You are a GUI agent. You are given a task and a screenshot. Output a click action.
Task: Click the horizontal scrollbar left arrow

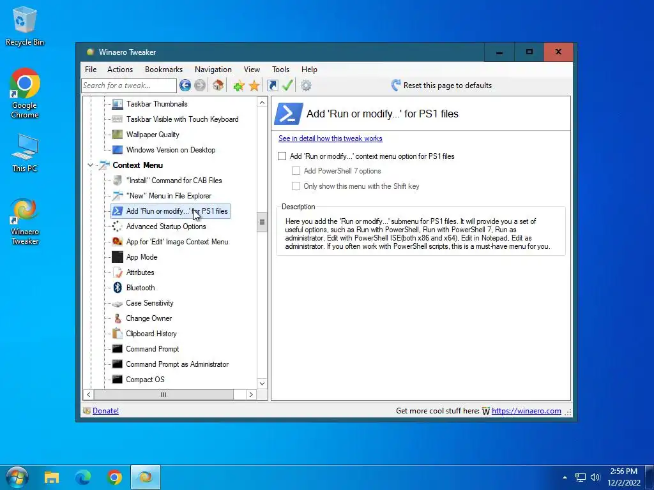pos(88,394)
